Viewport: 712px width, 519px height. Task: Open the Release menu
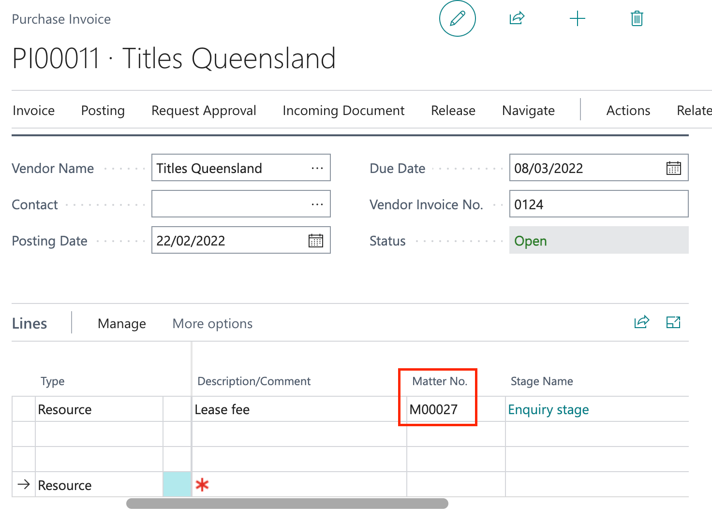click(x=453, y=111)
